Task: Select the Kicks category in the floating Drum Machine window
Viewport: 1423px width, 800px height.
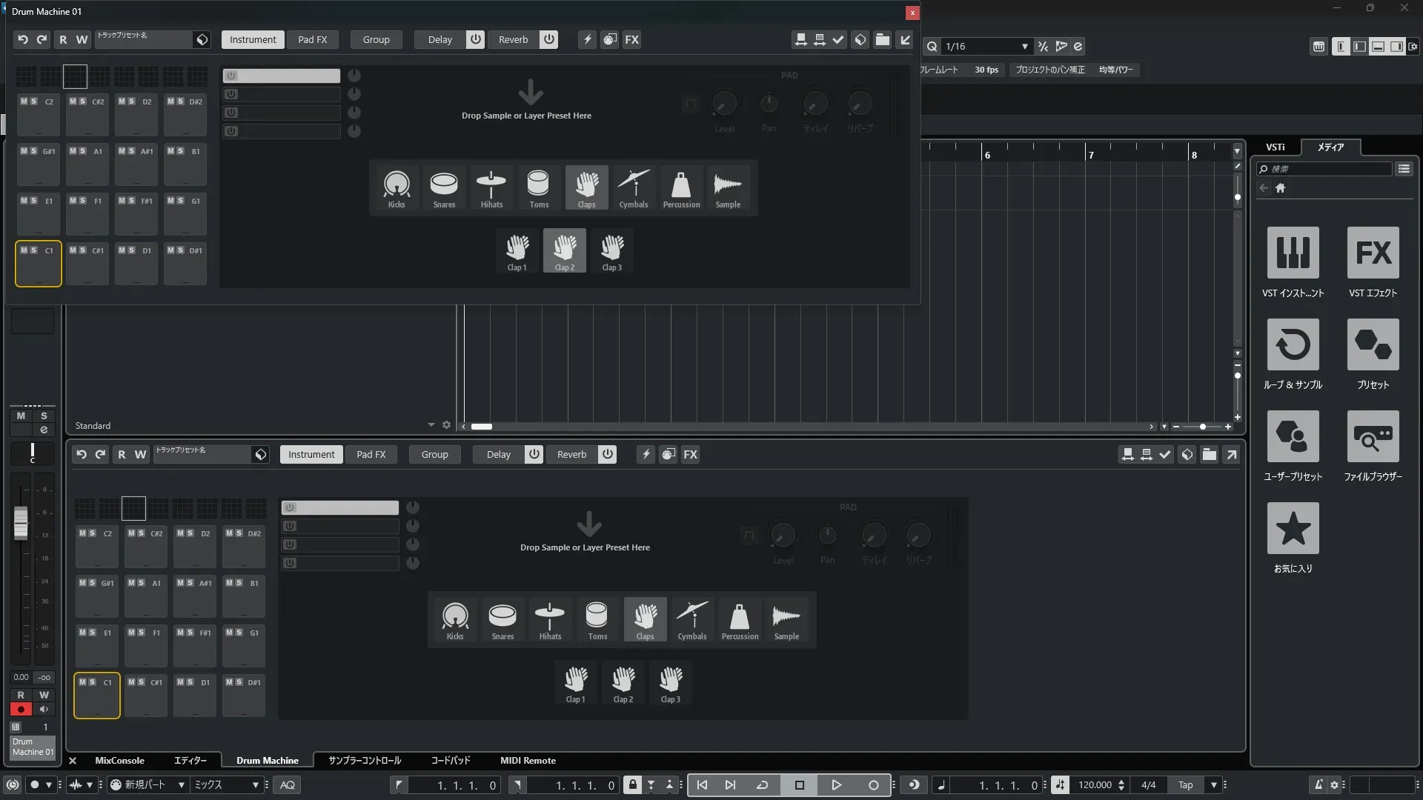Action: click(x=397, y=188)
